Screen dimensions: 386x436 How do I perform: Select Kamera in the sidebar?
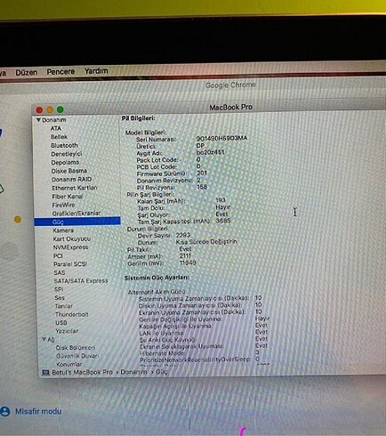[63, 230]
